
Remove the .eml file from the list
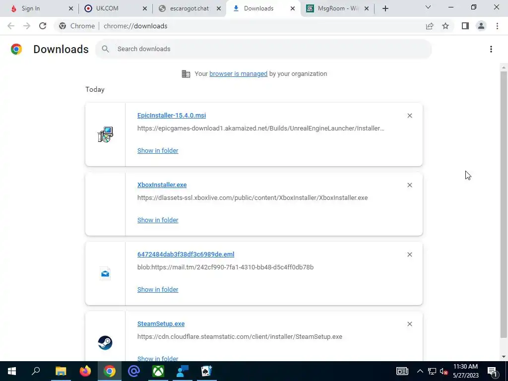point(409,254)
